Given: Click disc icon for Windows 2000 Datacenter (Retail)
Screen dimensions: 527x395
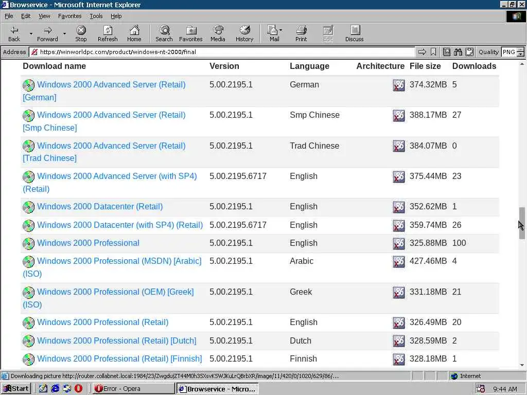Looking at the screenshot, I should [x=29, y=207].
